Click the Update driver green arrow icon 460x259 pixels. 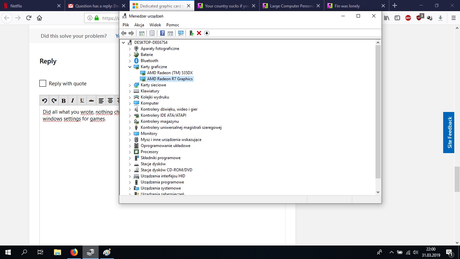point(191,33)
